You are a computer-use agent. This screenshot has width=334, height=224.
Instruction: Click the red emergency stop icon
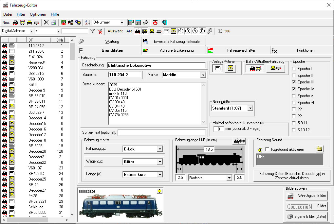155,23
